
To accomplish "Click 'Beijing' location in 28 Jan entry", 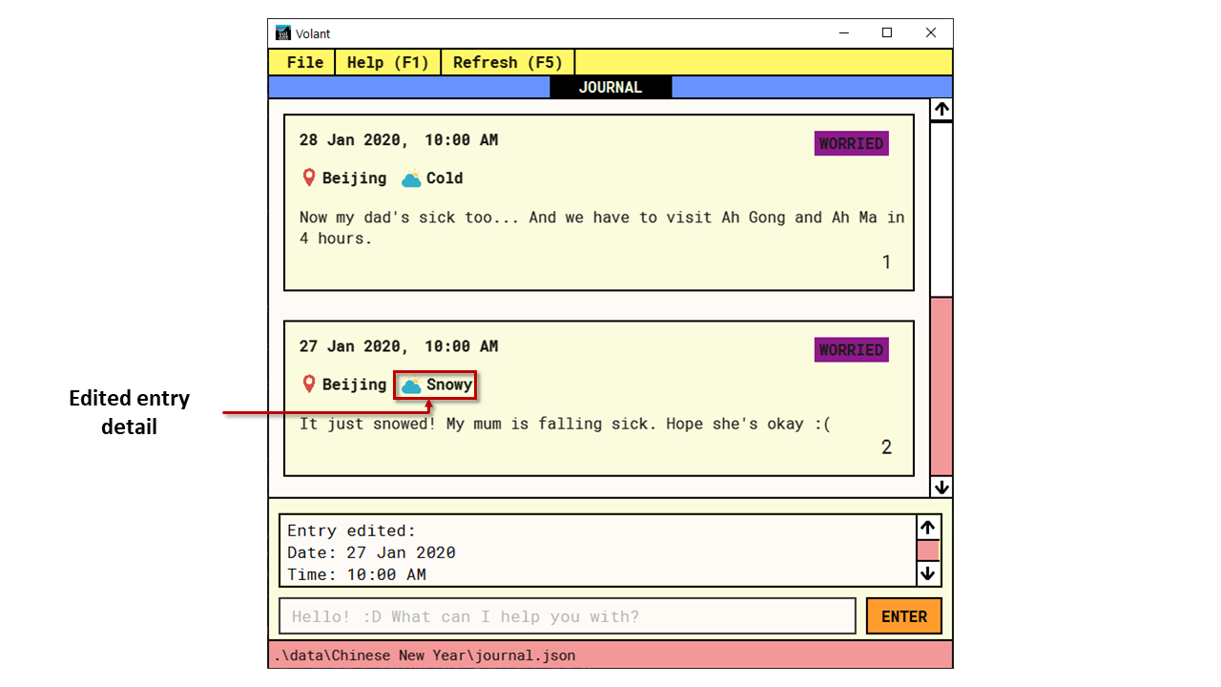I will tap(355, 178).
